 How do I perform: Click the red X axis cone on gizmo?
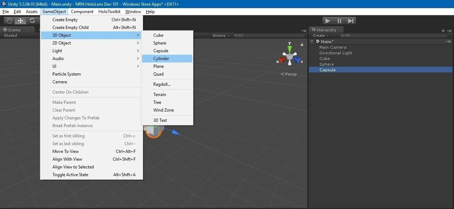click(x=283, y=60)
